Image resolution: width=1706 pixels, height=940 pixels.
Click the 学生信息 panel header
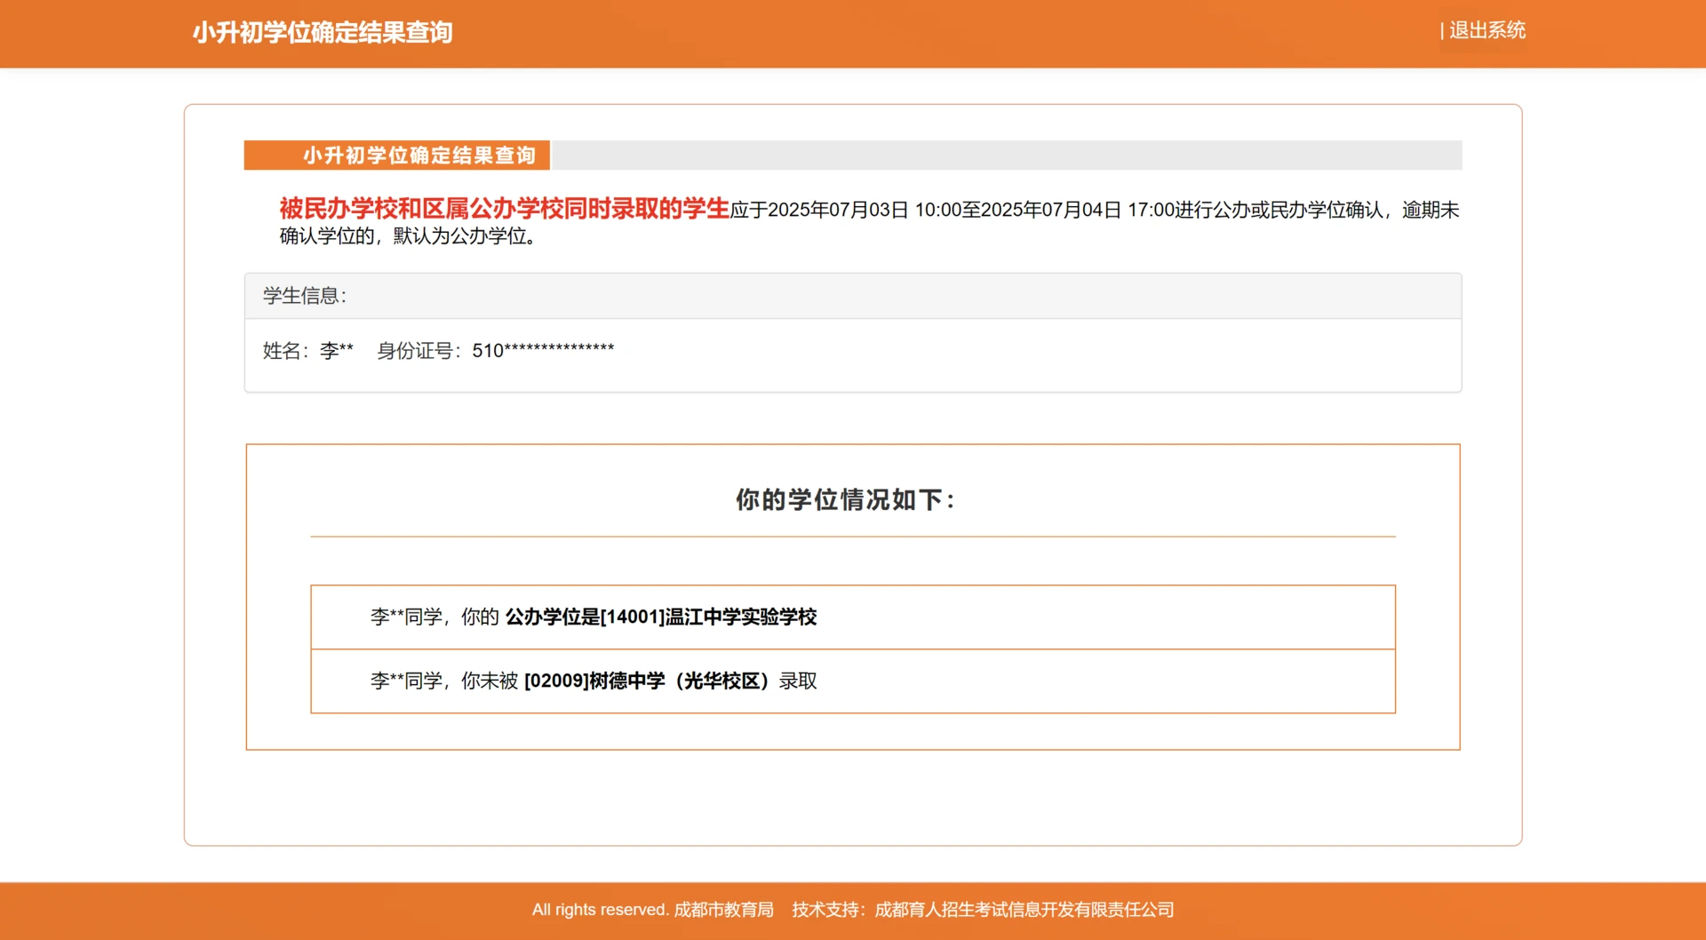305,296
